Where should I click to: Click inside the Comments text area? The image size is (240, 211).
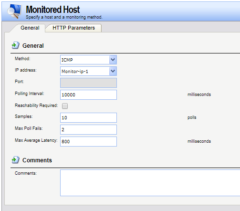click(150, 183)
